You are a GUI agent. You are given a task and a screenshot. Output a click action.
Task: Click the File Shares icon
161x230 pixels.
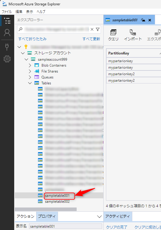[37, 71]
